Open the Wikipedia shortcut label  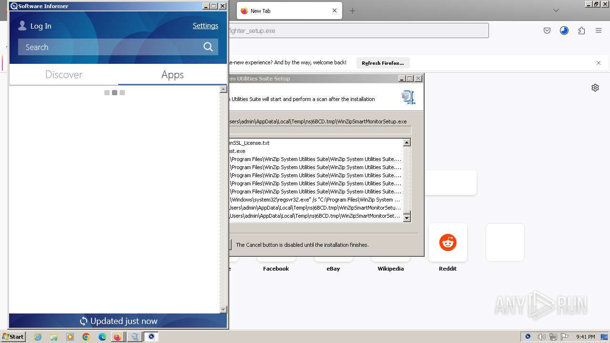point(391,269)
